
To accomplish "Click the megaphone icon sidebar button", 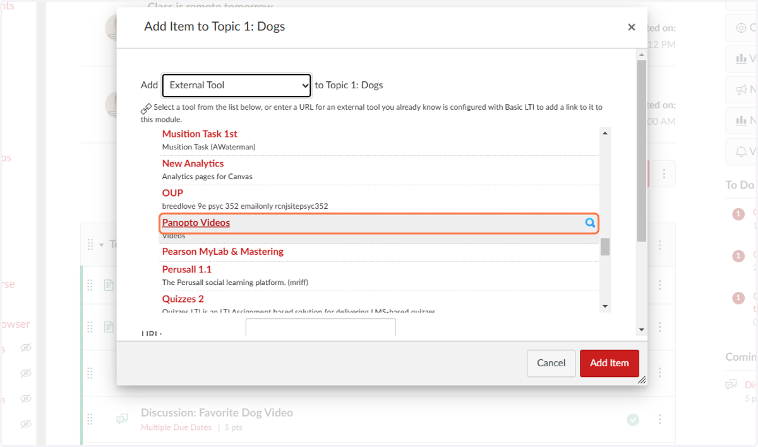I will tap(742, 90).
